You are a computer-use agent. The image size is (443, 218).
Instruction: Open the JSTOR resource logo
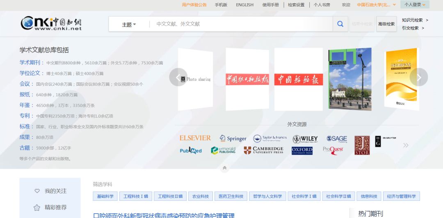[362, 145]
